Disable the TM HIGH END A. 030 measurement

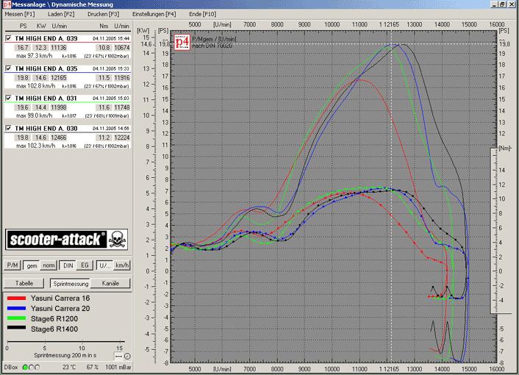tap(8, 128)
